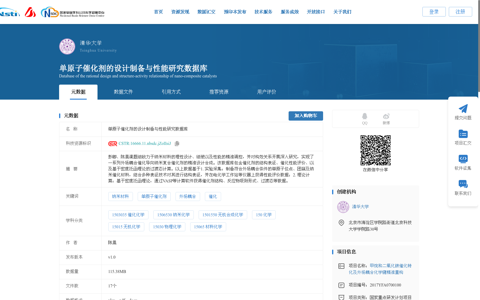Open 预印本发布 navigation item
Screen dimensions: 480x300
coord(235,12)
